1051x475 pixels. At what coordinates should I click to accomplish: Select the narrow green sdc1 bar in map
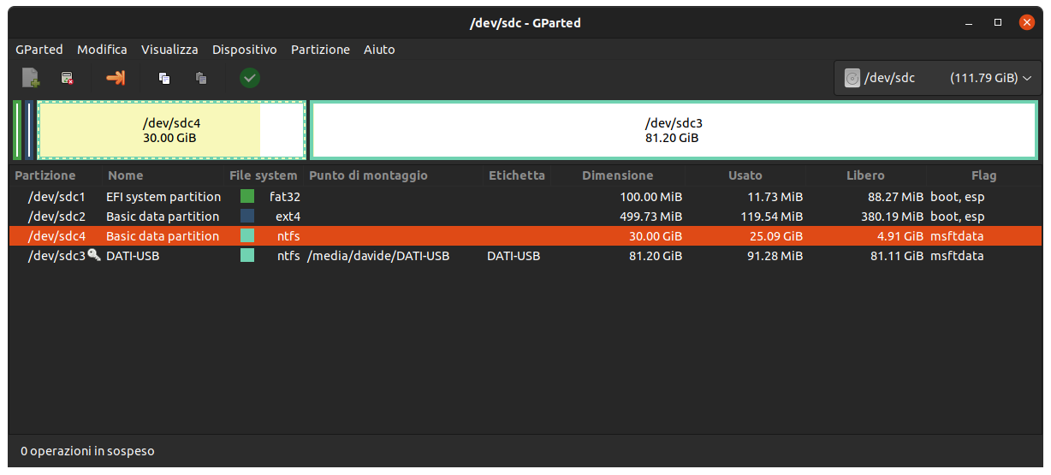(x=17, y=130)
